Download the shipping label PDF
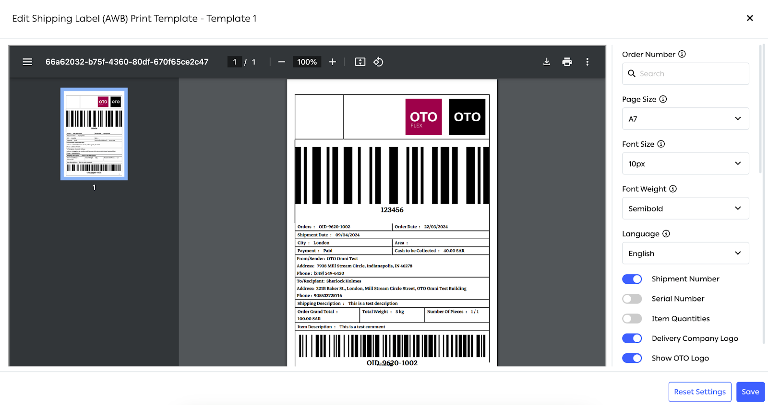 pos(547,62)
